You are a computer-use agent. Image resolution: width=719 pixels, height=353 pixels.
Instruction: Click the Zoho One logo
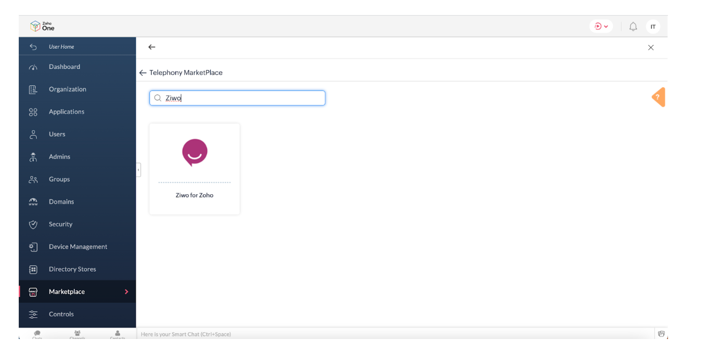coord(42,26)
